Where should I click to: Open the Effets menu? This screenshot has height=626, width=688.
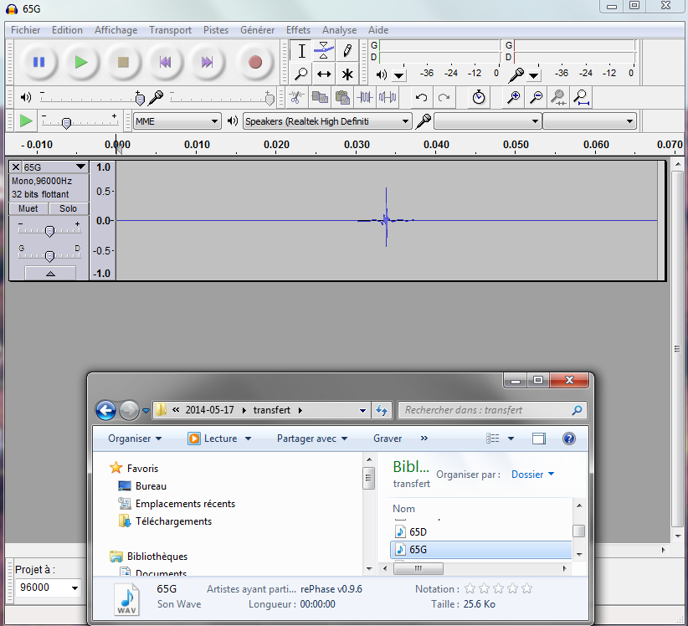298,30
